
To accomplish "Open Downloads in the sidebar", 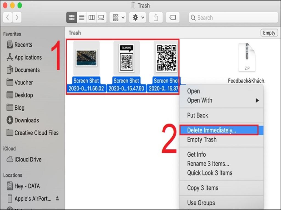I will point(26,120).
